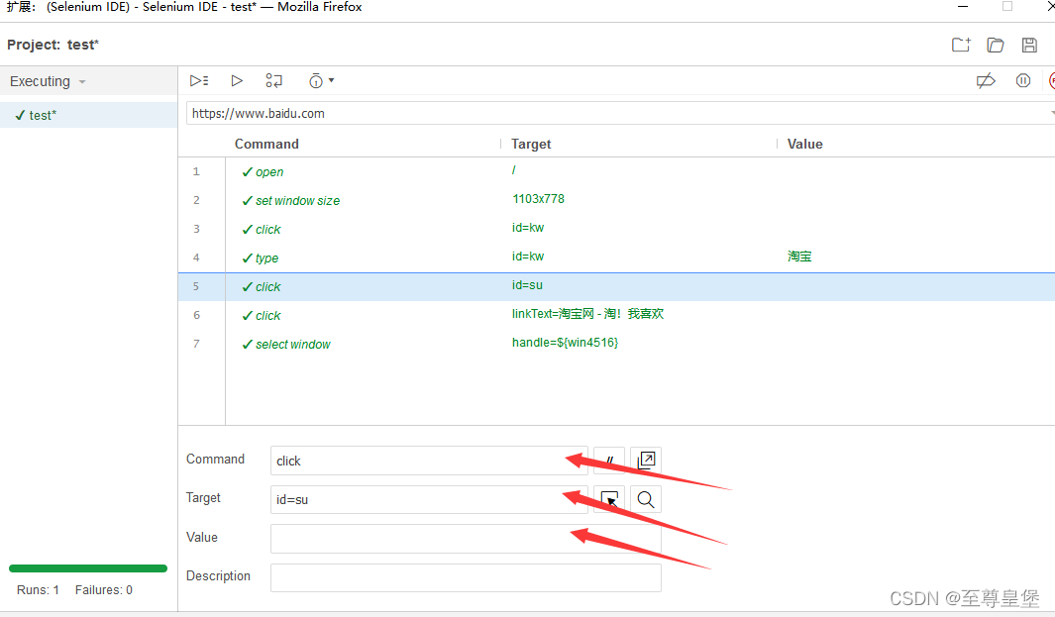This screenshot has height=617, width=1055.
Task: Select row 5 click id=su
Action: tap(616, 286)
